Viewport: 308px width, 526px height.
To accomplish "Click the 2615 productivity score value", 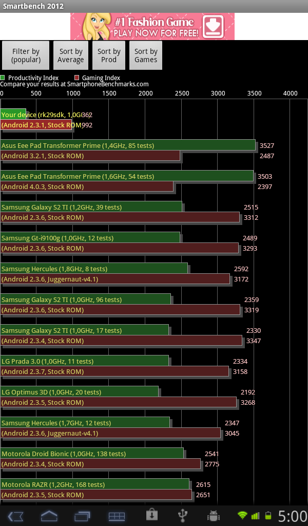I will click(203, 485).
